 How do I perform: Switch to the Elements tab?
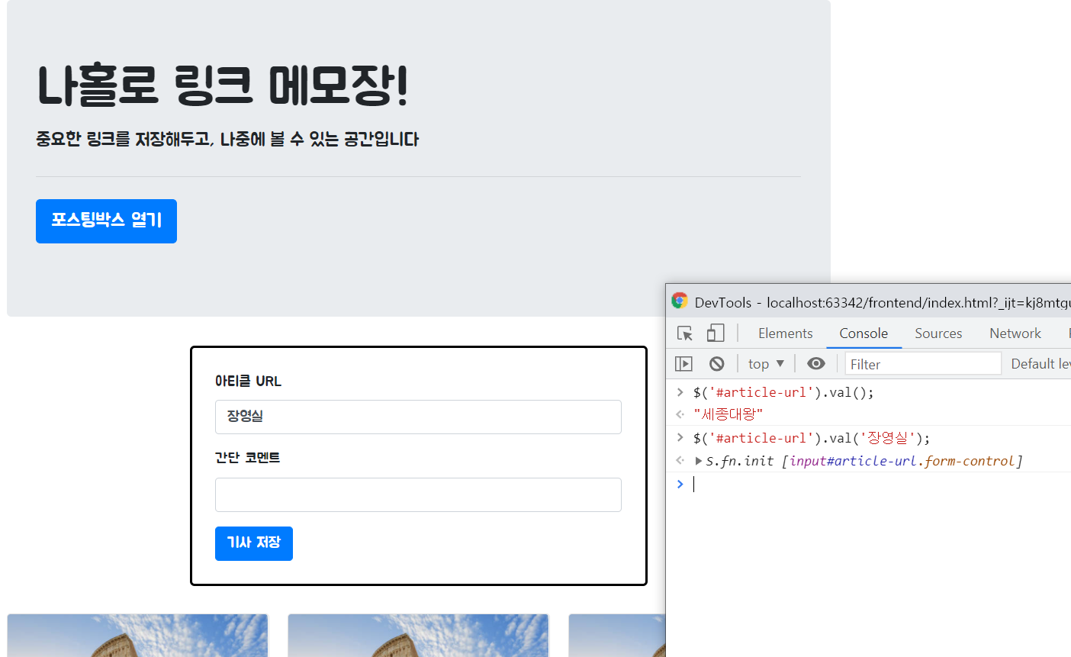click(785, 333)
